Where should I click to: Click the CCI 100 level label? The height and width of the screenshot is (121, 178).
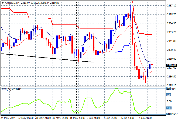[168, 95]
